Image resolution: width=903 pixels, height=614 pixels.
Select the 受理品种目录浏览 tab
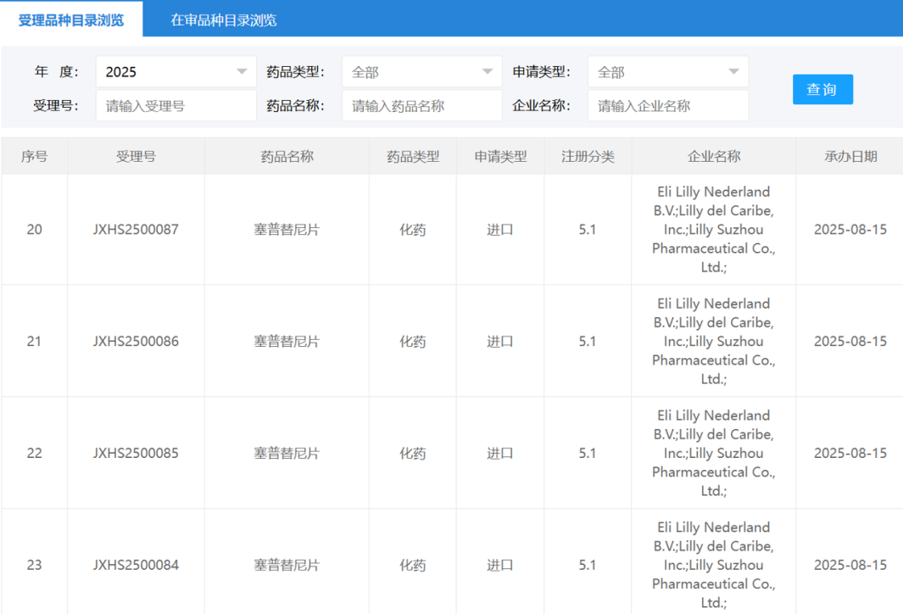[x=70, y=17]
